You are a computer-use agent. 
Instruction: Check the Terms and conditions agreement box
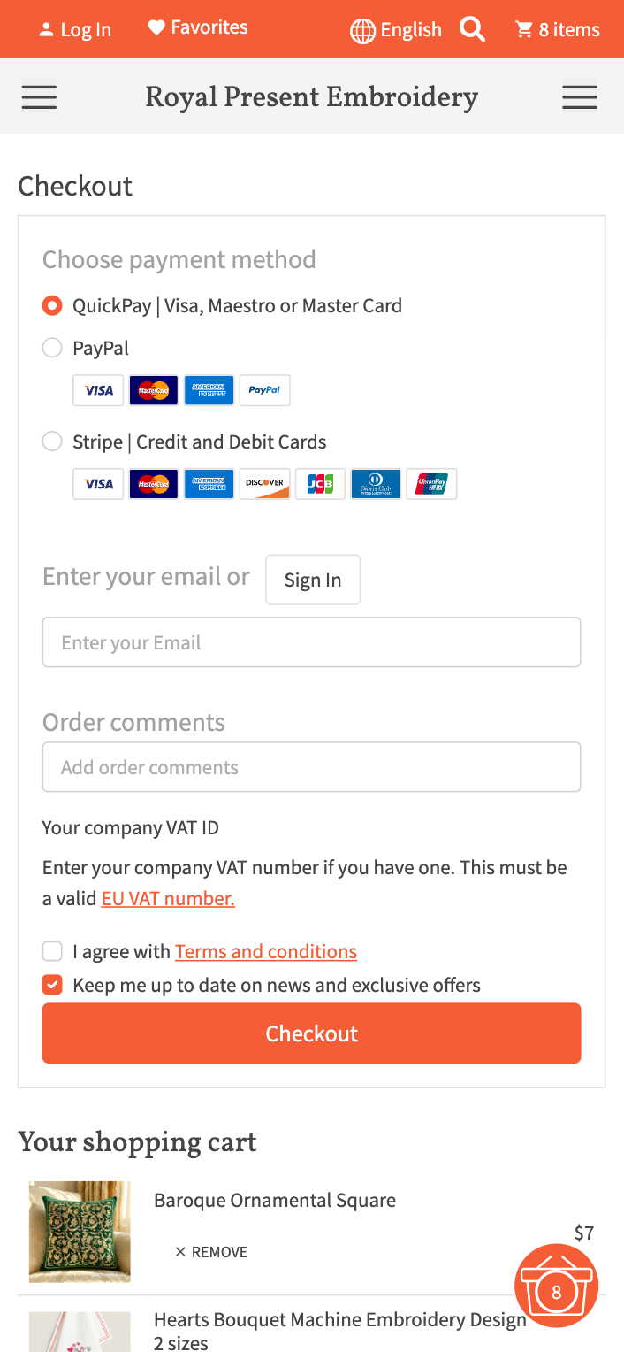tap(52, 951)
